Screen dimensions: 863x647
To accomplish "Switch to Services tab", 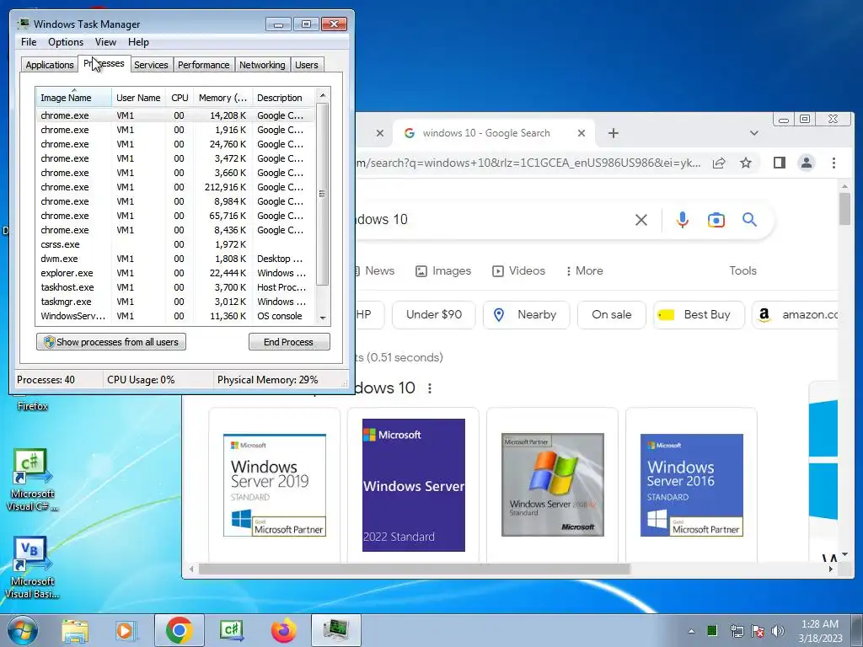I will pos(151,65).
